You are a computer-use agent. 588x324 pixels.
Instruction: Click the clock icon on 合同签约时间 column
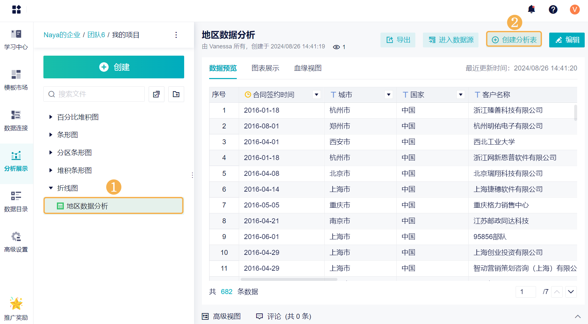pyautogui.click(x=248, y=95)
